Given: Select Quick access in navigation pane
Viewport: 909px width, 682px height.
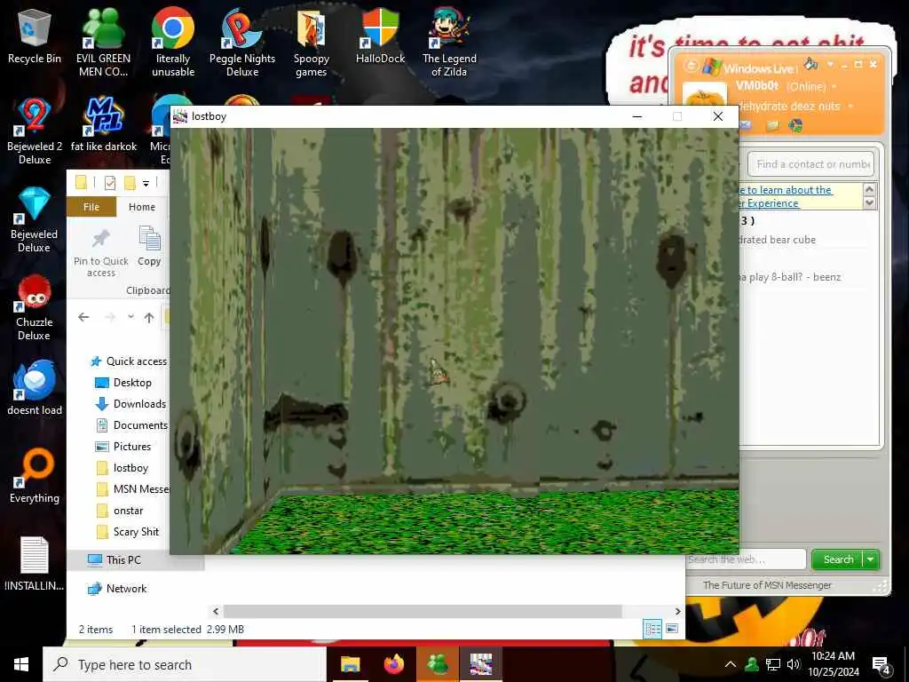Looking at the screenshot, I should click(x=129, y=361).
